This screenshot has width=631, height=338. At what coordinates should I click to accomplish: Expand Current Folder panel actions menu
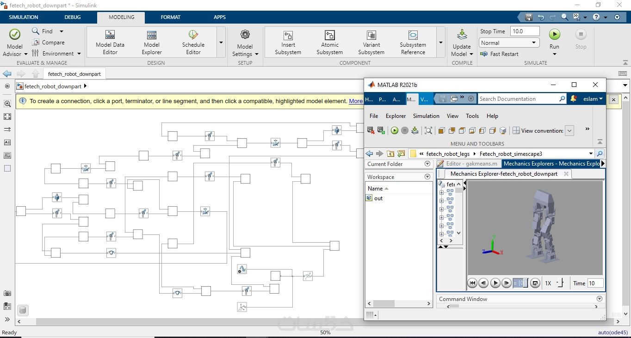point(427,164)
